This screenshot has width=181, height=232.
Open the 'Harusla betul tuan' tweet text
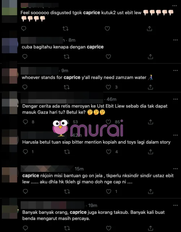coord(96,142)
